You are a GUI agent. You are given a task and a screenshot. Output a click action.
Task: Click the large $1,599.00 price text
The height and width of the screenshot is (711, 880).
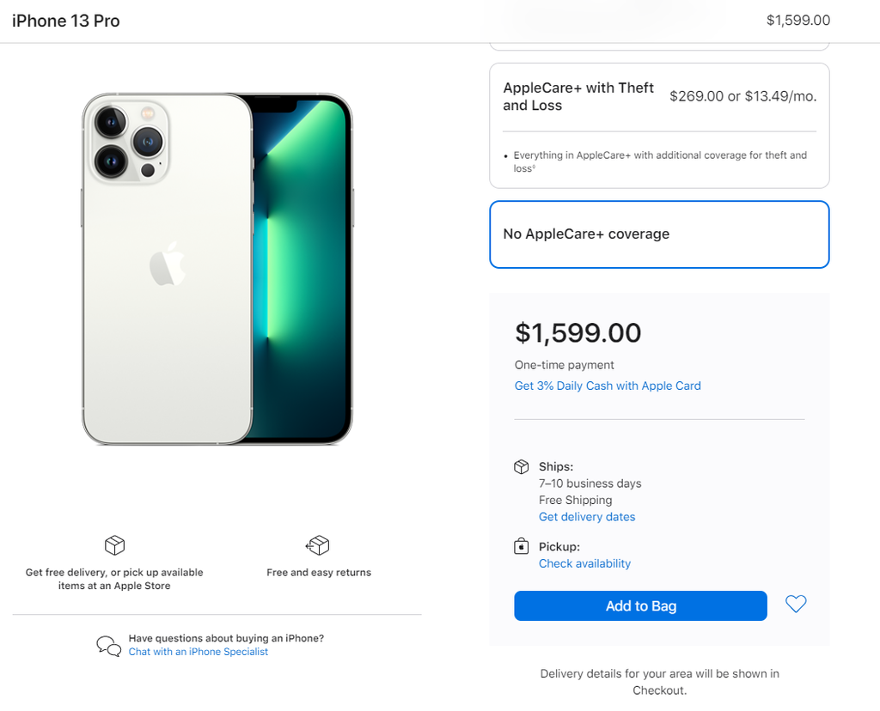(x=578, y=332)
